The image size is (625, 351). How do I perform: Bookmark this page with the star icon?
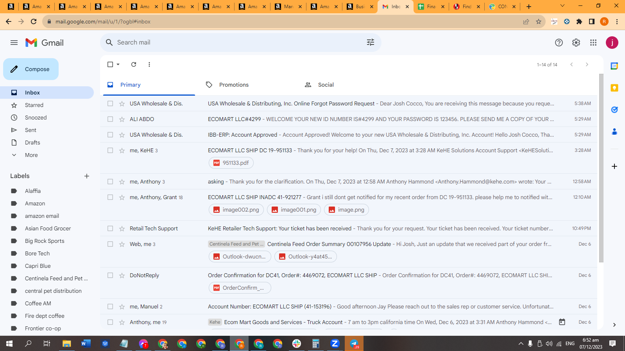pos(539,21)
